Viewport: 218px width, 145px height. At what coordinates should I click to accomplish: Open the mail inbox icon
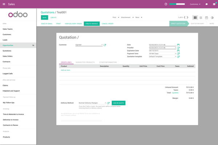(214, 4)
